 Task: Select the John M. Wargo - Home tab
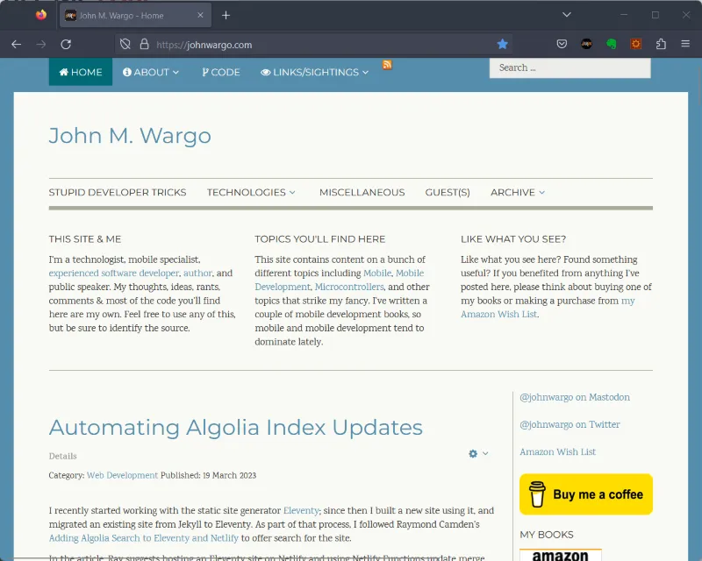[x=135, y=16]
